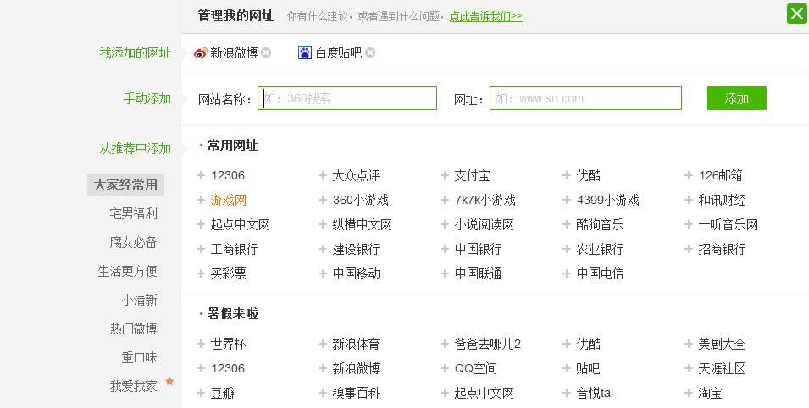Add 招商银行 using its plus icon
Screen dimensions: 809x408
688,249
